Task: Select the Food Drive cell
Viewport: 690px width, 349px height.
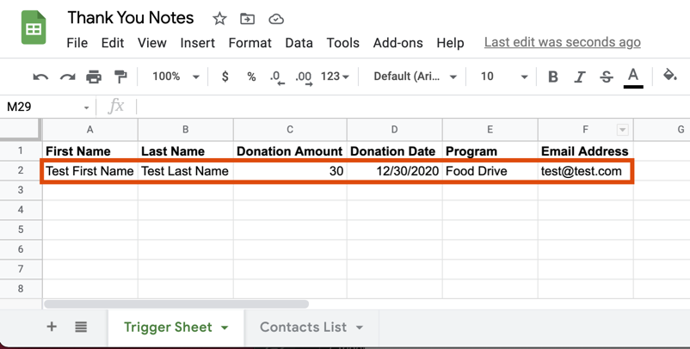Action: click(x=490, y=171)
